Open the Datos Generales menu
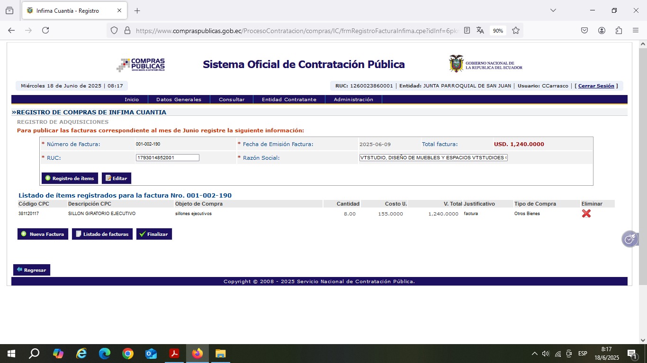647x363 pixels. [179, 100]
